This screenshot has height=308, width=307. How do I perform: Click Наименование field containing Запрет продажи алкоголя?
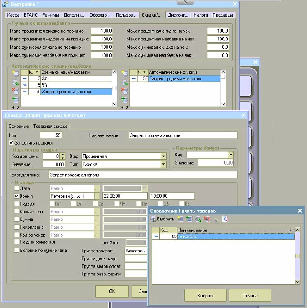(x=183, y=135)
